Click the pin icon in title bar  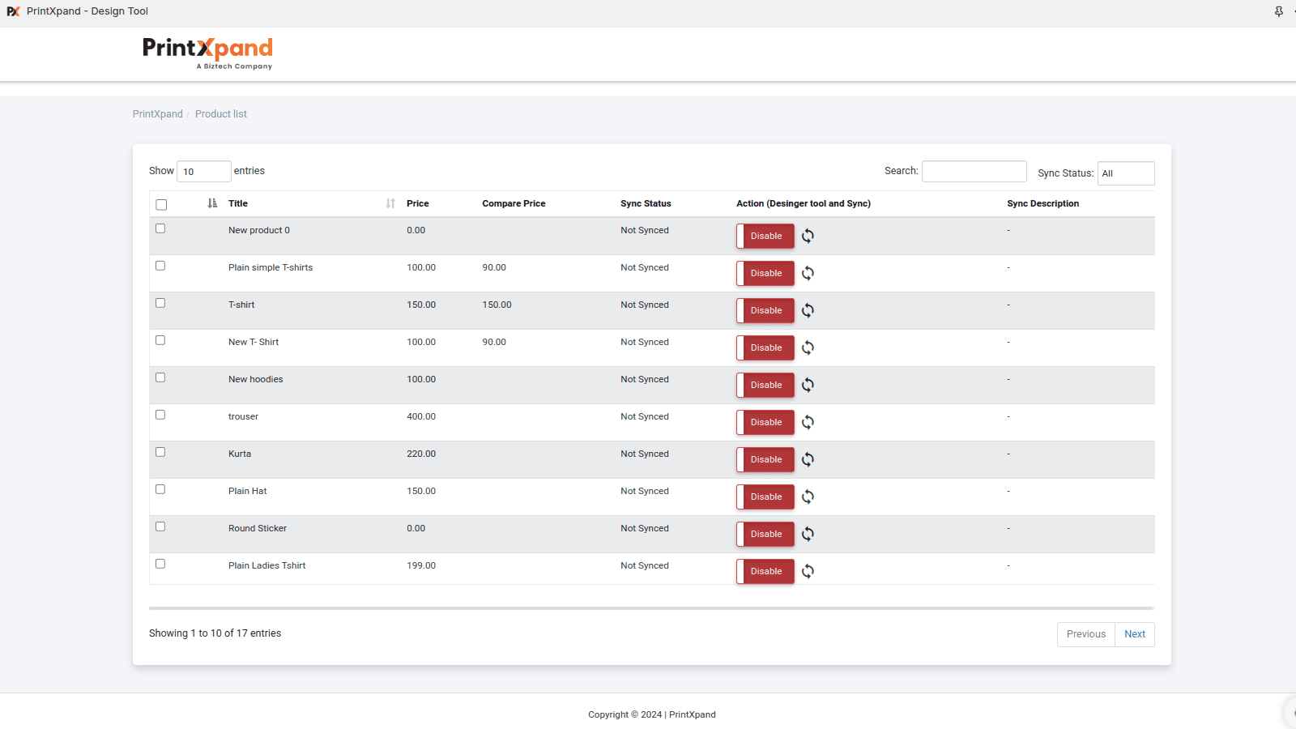[1279, 11]
